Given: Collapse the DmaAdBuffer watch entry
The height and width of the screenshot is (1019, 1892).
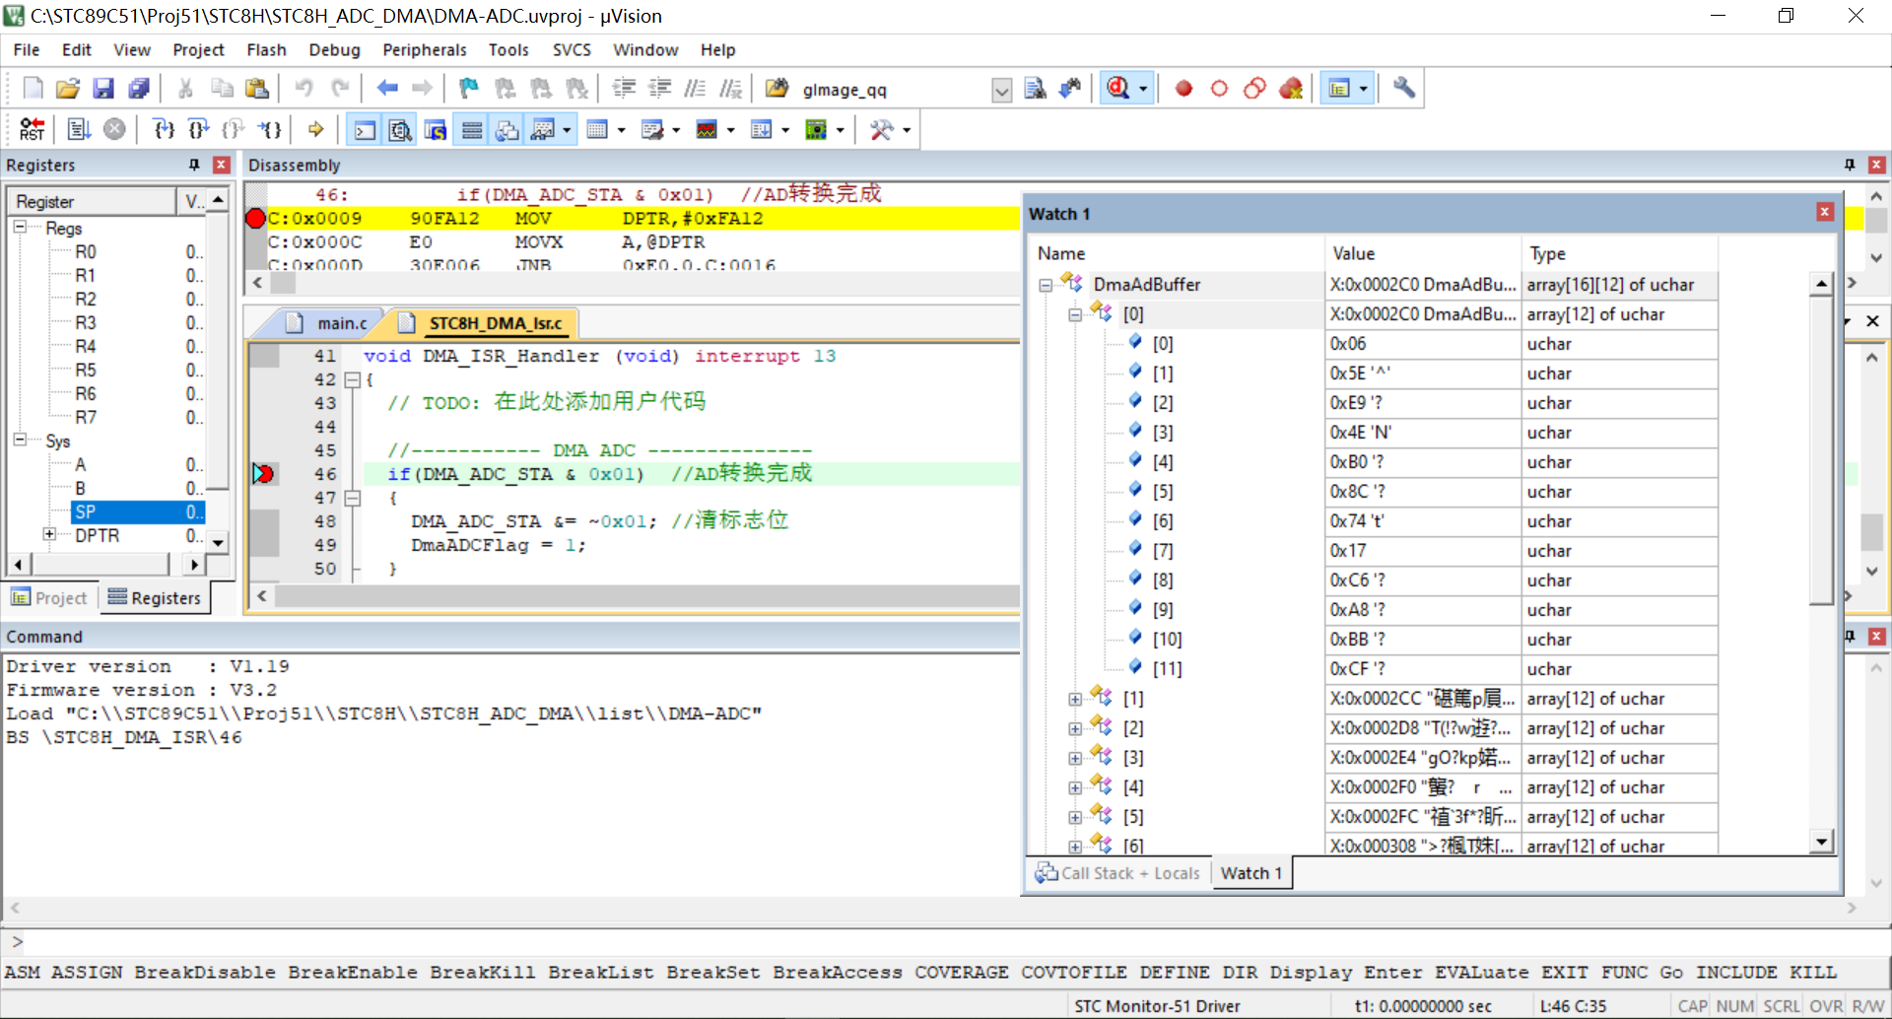Looking at the screenshot, I should pyautogui.click(x=1045, y=285).
